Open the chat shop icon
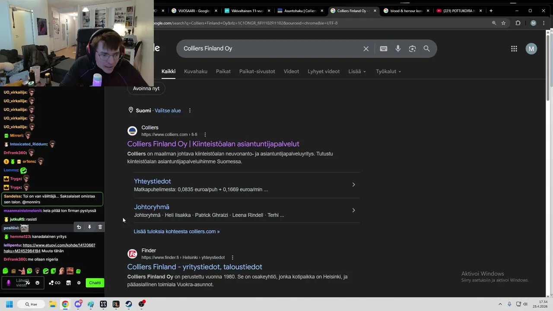This screenshot has height=311, width=553. tap(68, 283)
